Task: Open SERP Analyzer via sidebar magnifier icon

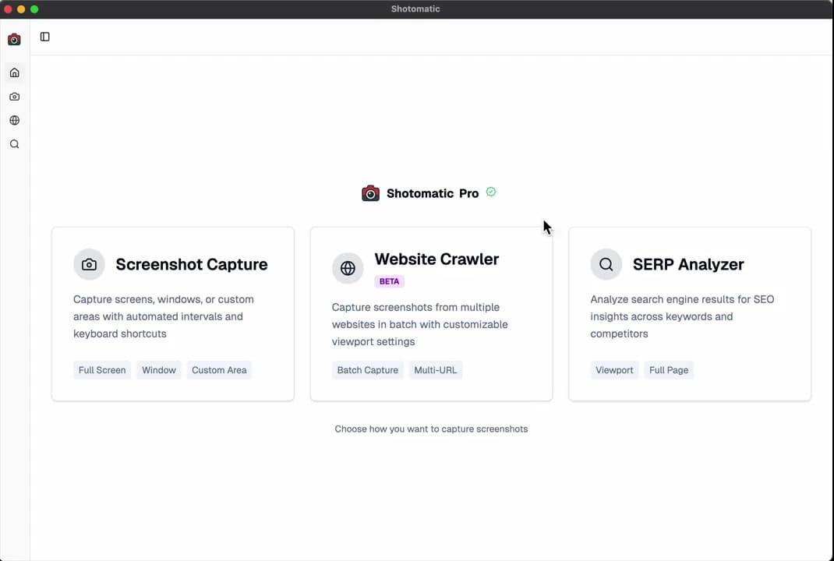Action: [x=14, y=143]
